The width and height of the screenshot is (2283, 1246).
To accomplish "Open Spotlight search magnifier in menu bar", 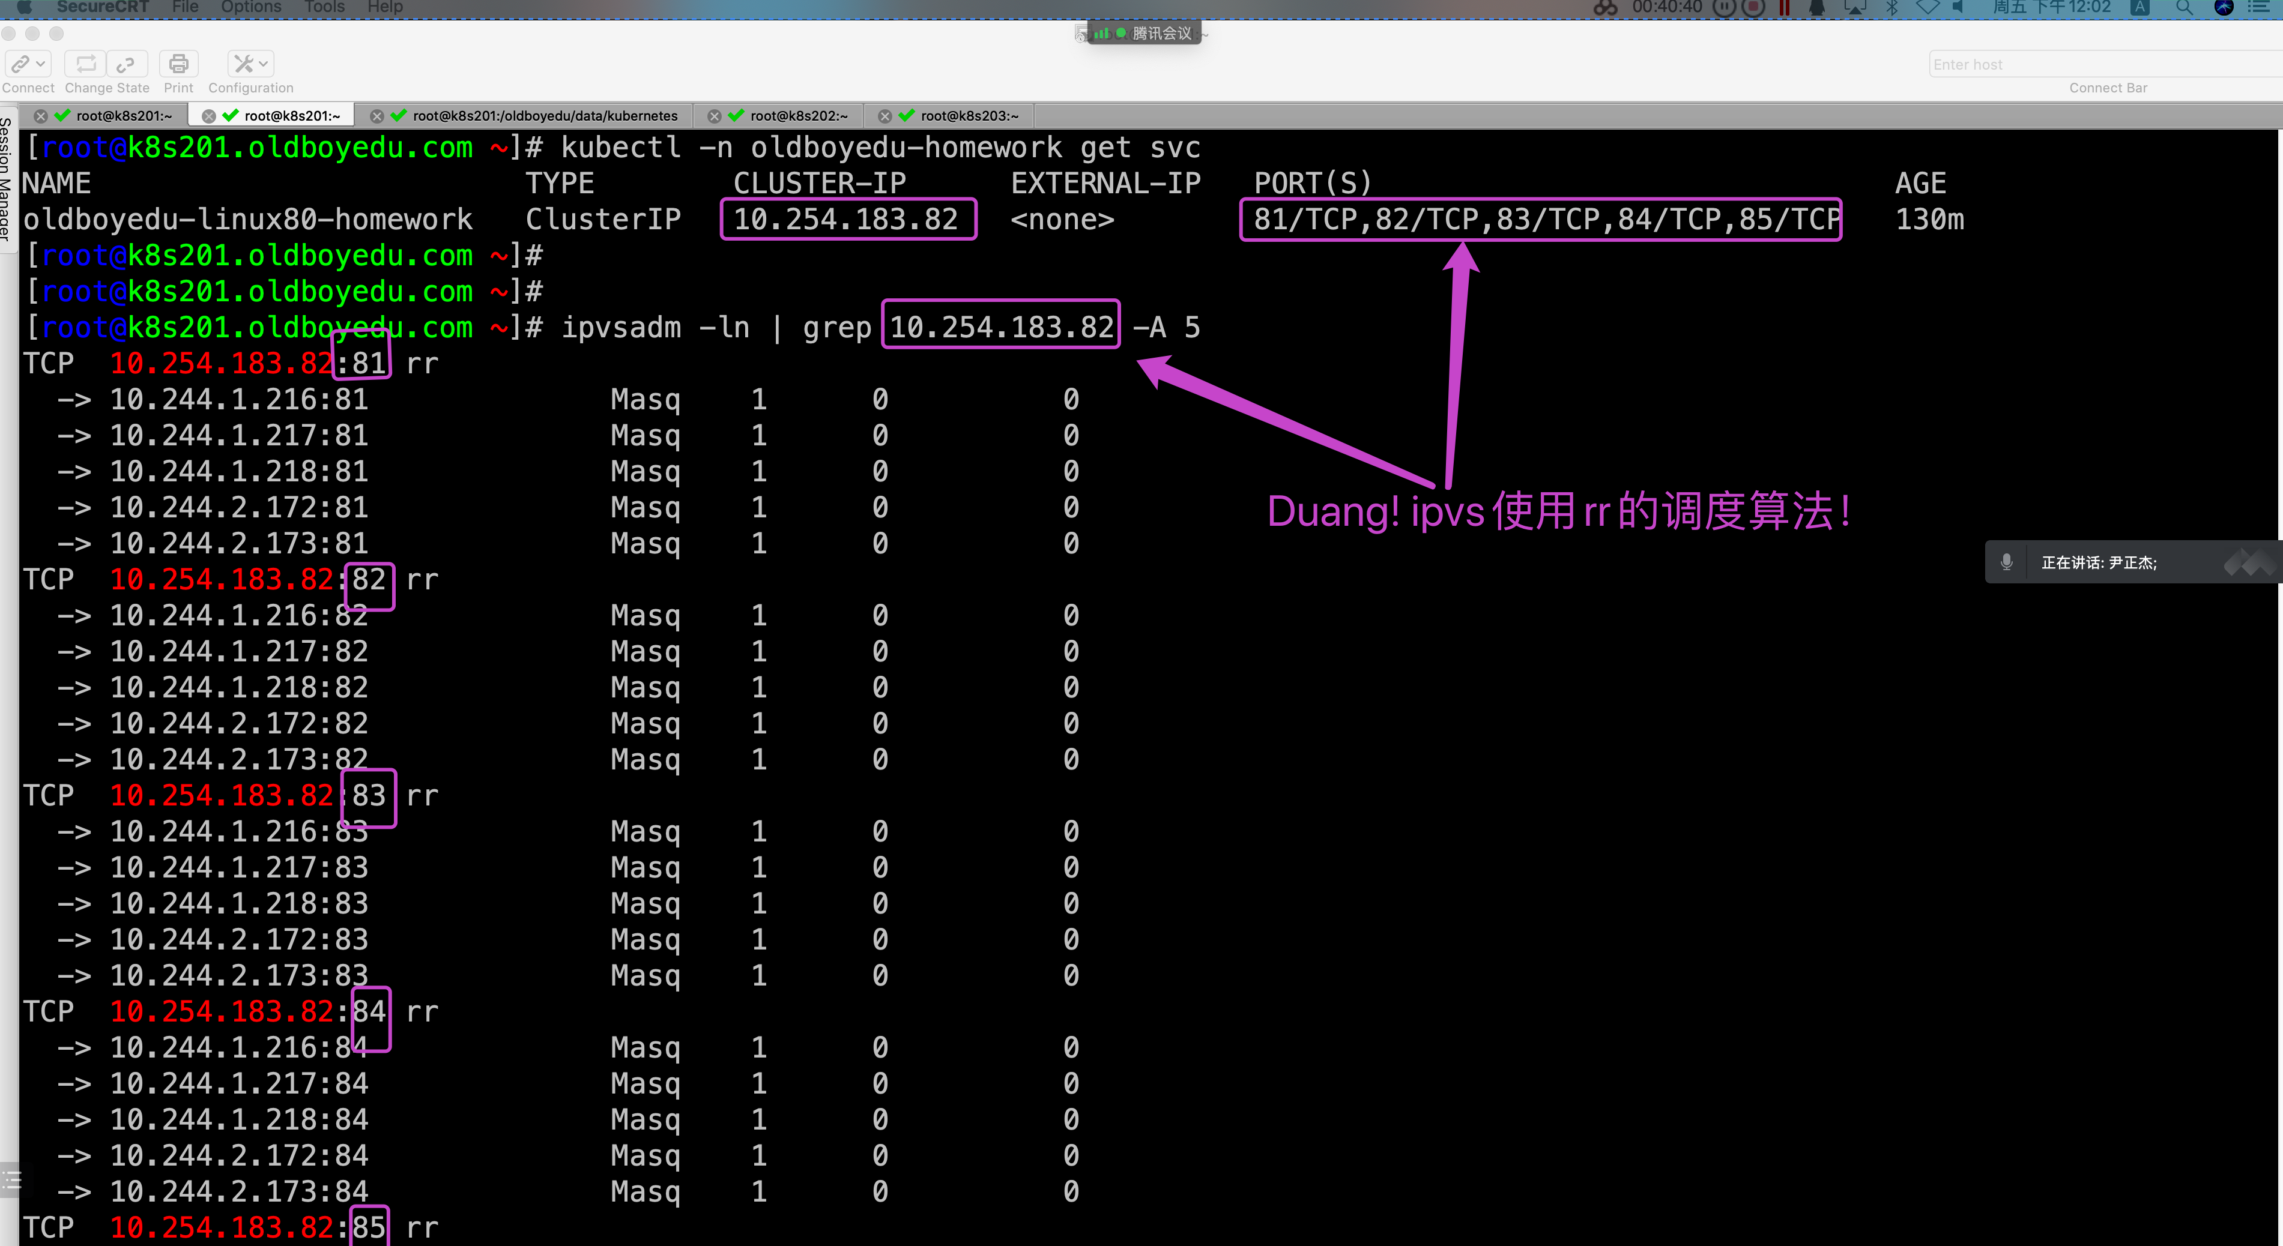I will tap(2184, 8).
